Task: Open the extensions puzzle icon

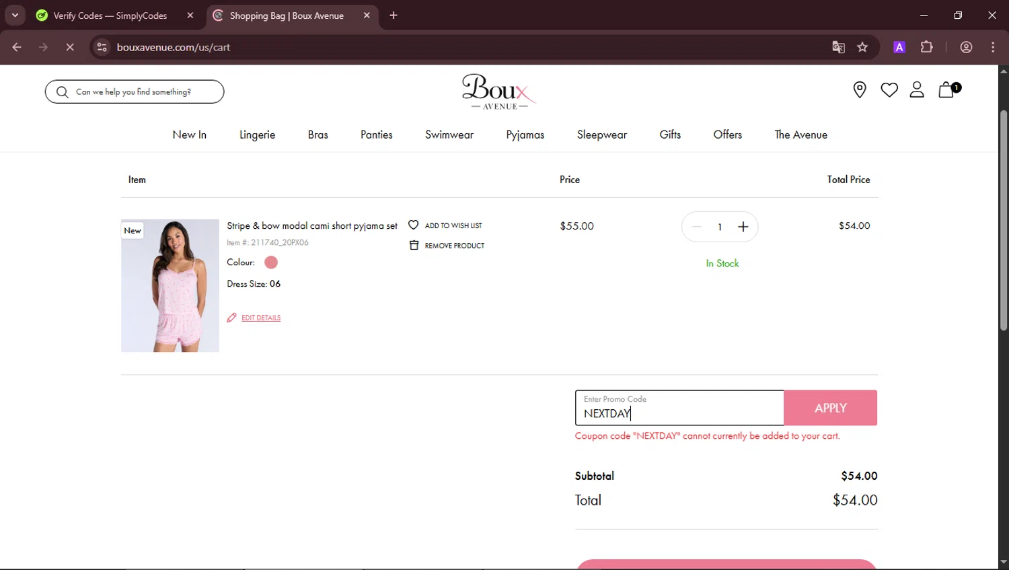Action: 926,47
